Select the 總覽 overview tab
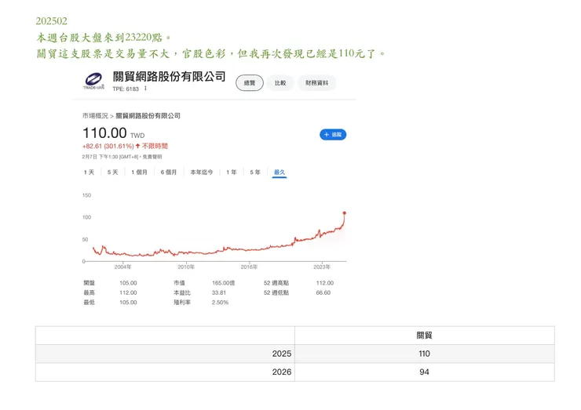This screenshot has width=581, height=410. [x=250, y=83]
